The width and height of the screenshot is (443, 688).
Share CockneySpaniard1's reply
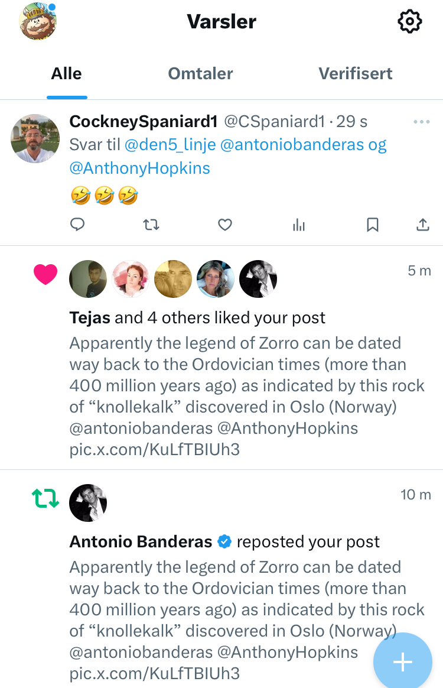tap(422, 225)
